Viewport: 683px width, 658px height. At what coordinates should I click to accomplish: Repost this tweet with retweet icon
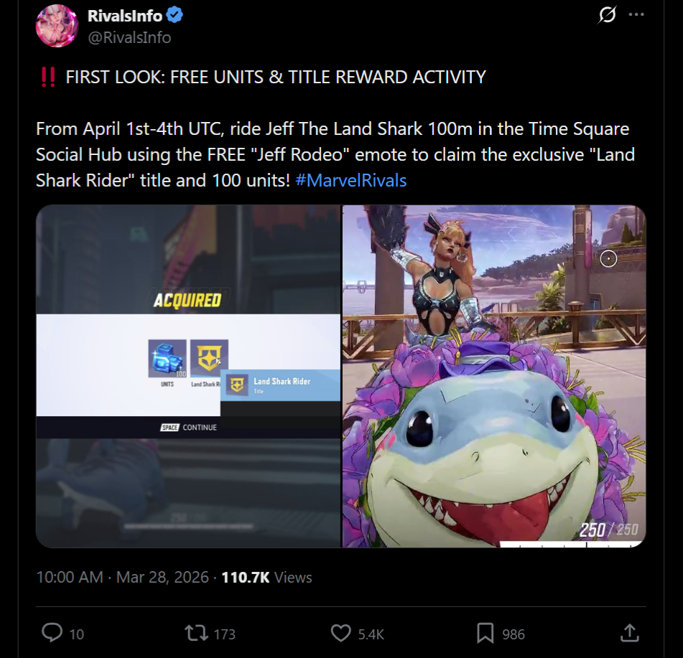(197, 633)
